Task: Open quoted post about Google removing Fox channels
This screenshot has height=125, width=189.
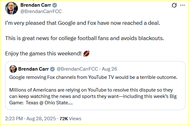Action: point(95,86)
